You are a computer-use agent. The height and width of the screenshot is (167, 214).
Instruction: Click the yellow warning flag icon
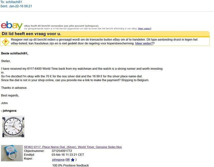point(6,42)
